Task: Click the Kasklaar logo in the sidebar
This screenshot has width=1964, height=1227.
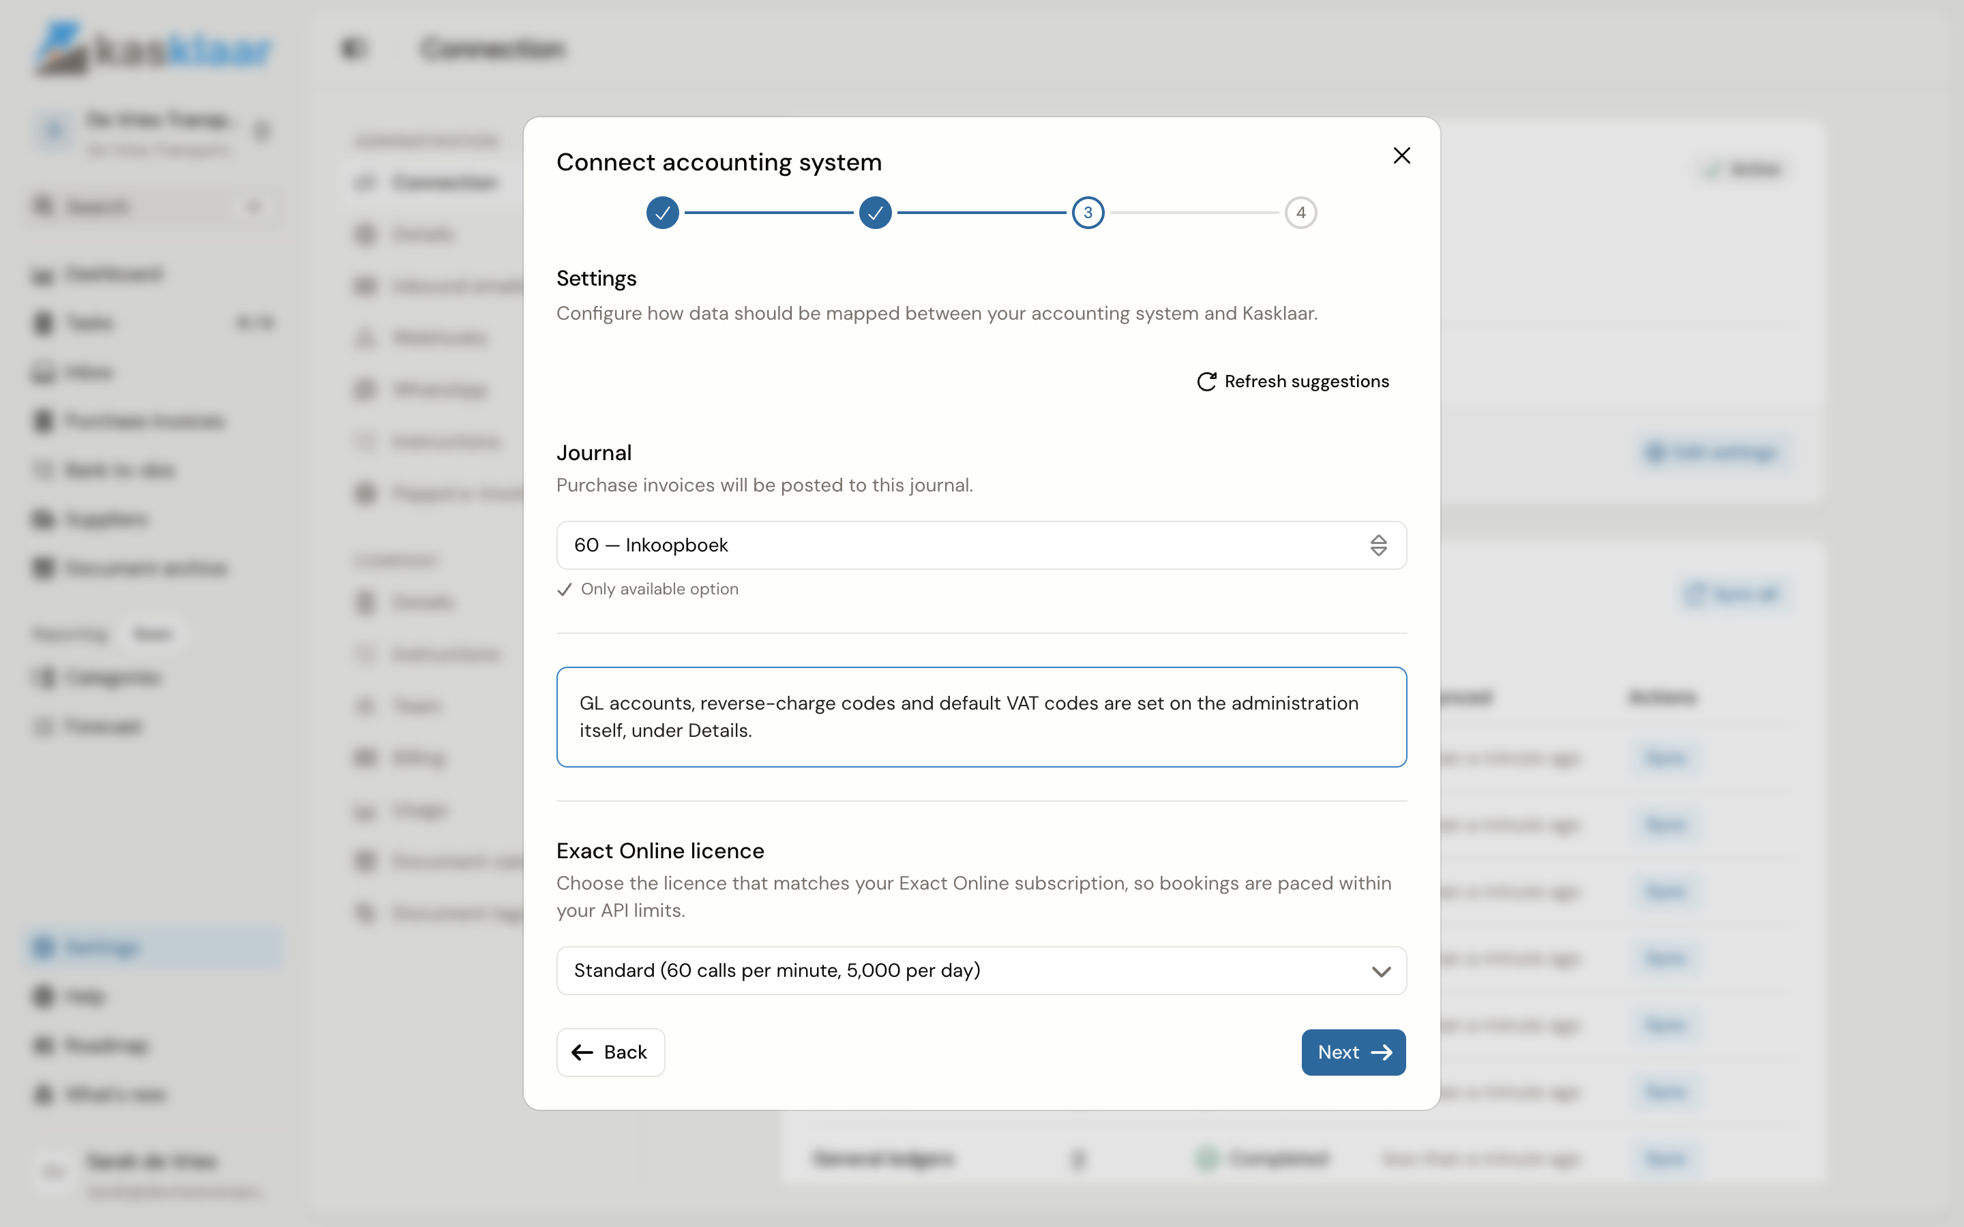Action: pos(154,48)
